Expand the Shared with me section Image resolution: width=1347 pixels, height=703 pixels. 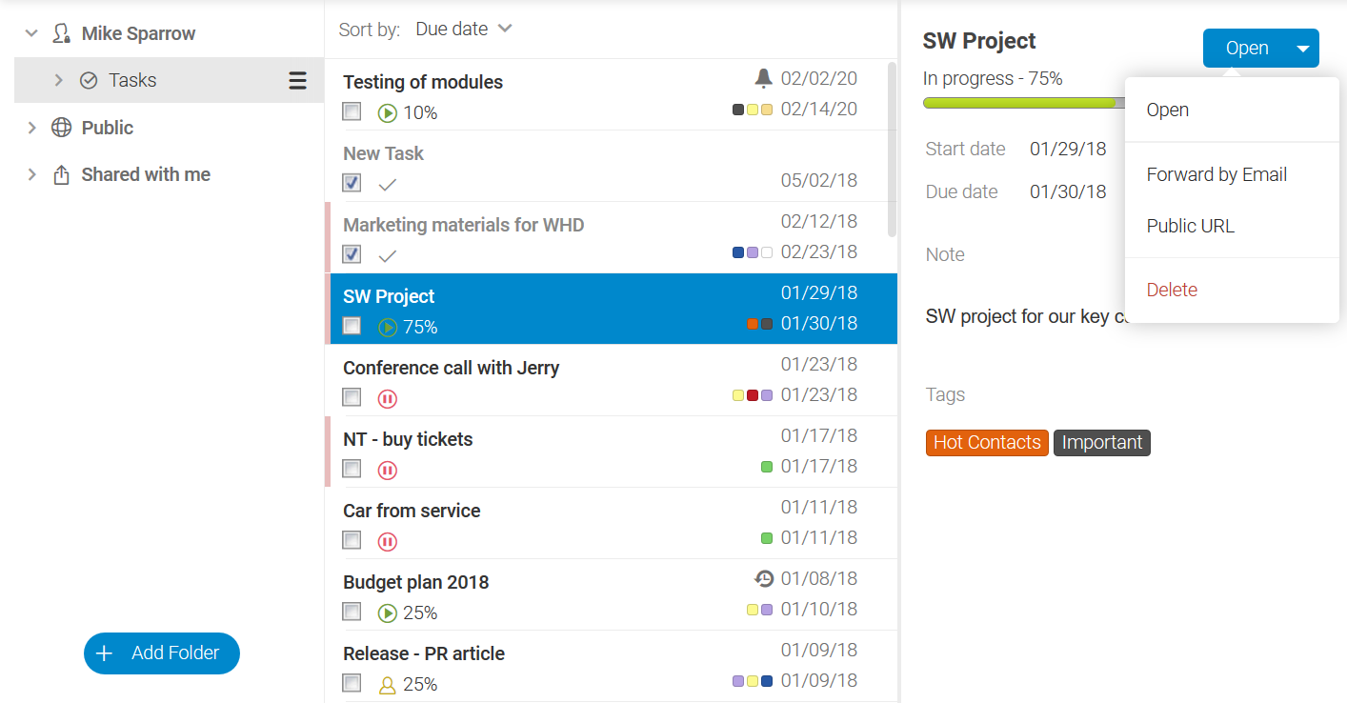click(x=30, y=173)
